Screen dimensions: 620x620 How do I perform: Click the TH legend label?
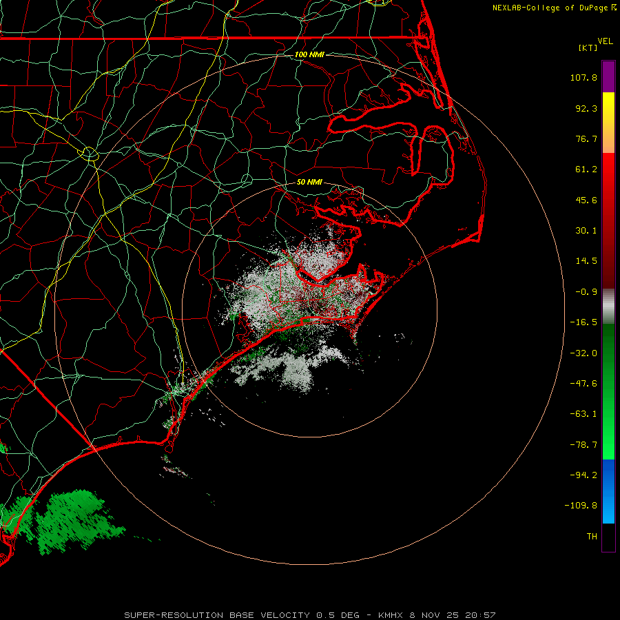(592, 537)
